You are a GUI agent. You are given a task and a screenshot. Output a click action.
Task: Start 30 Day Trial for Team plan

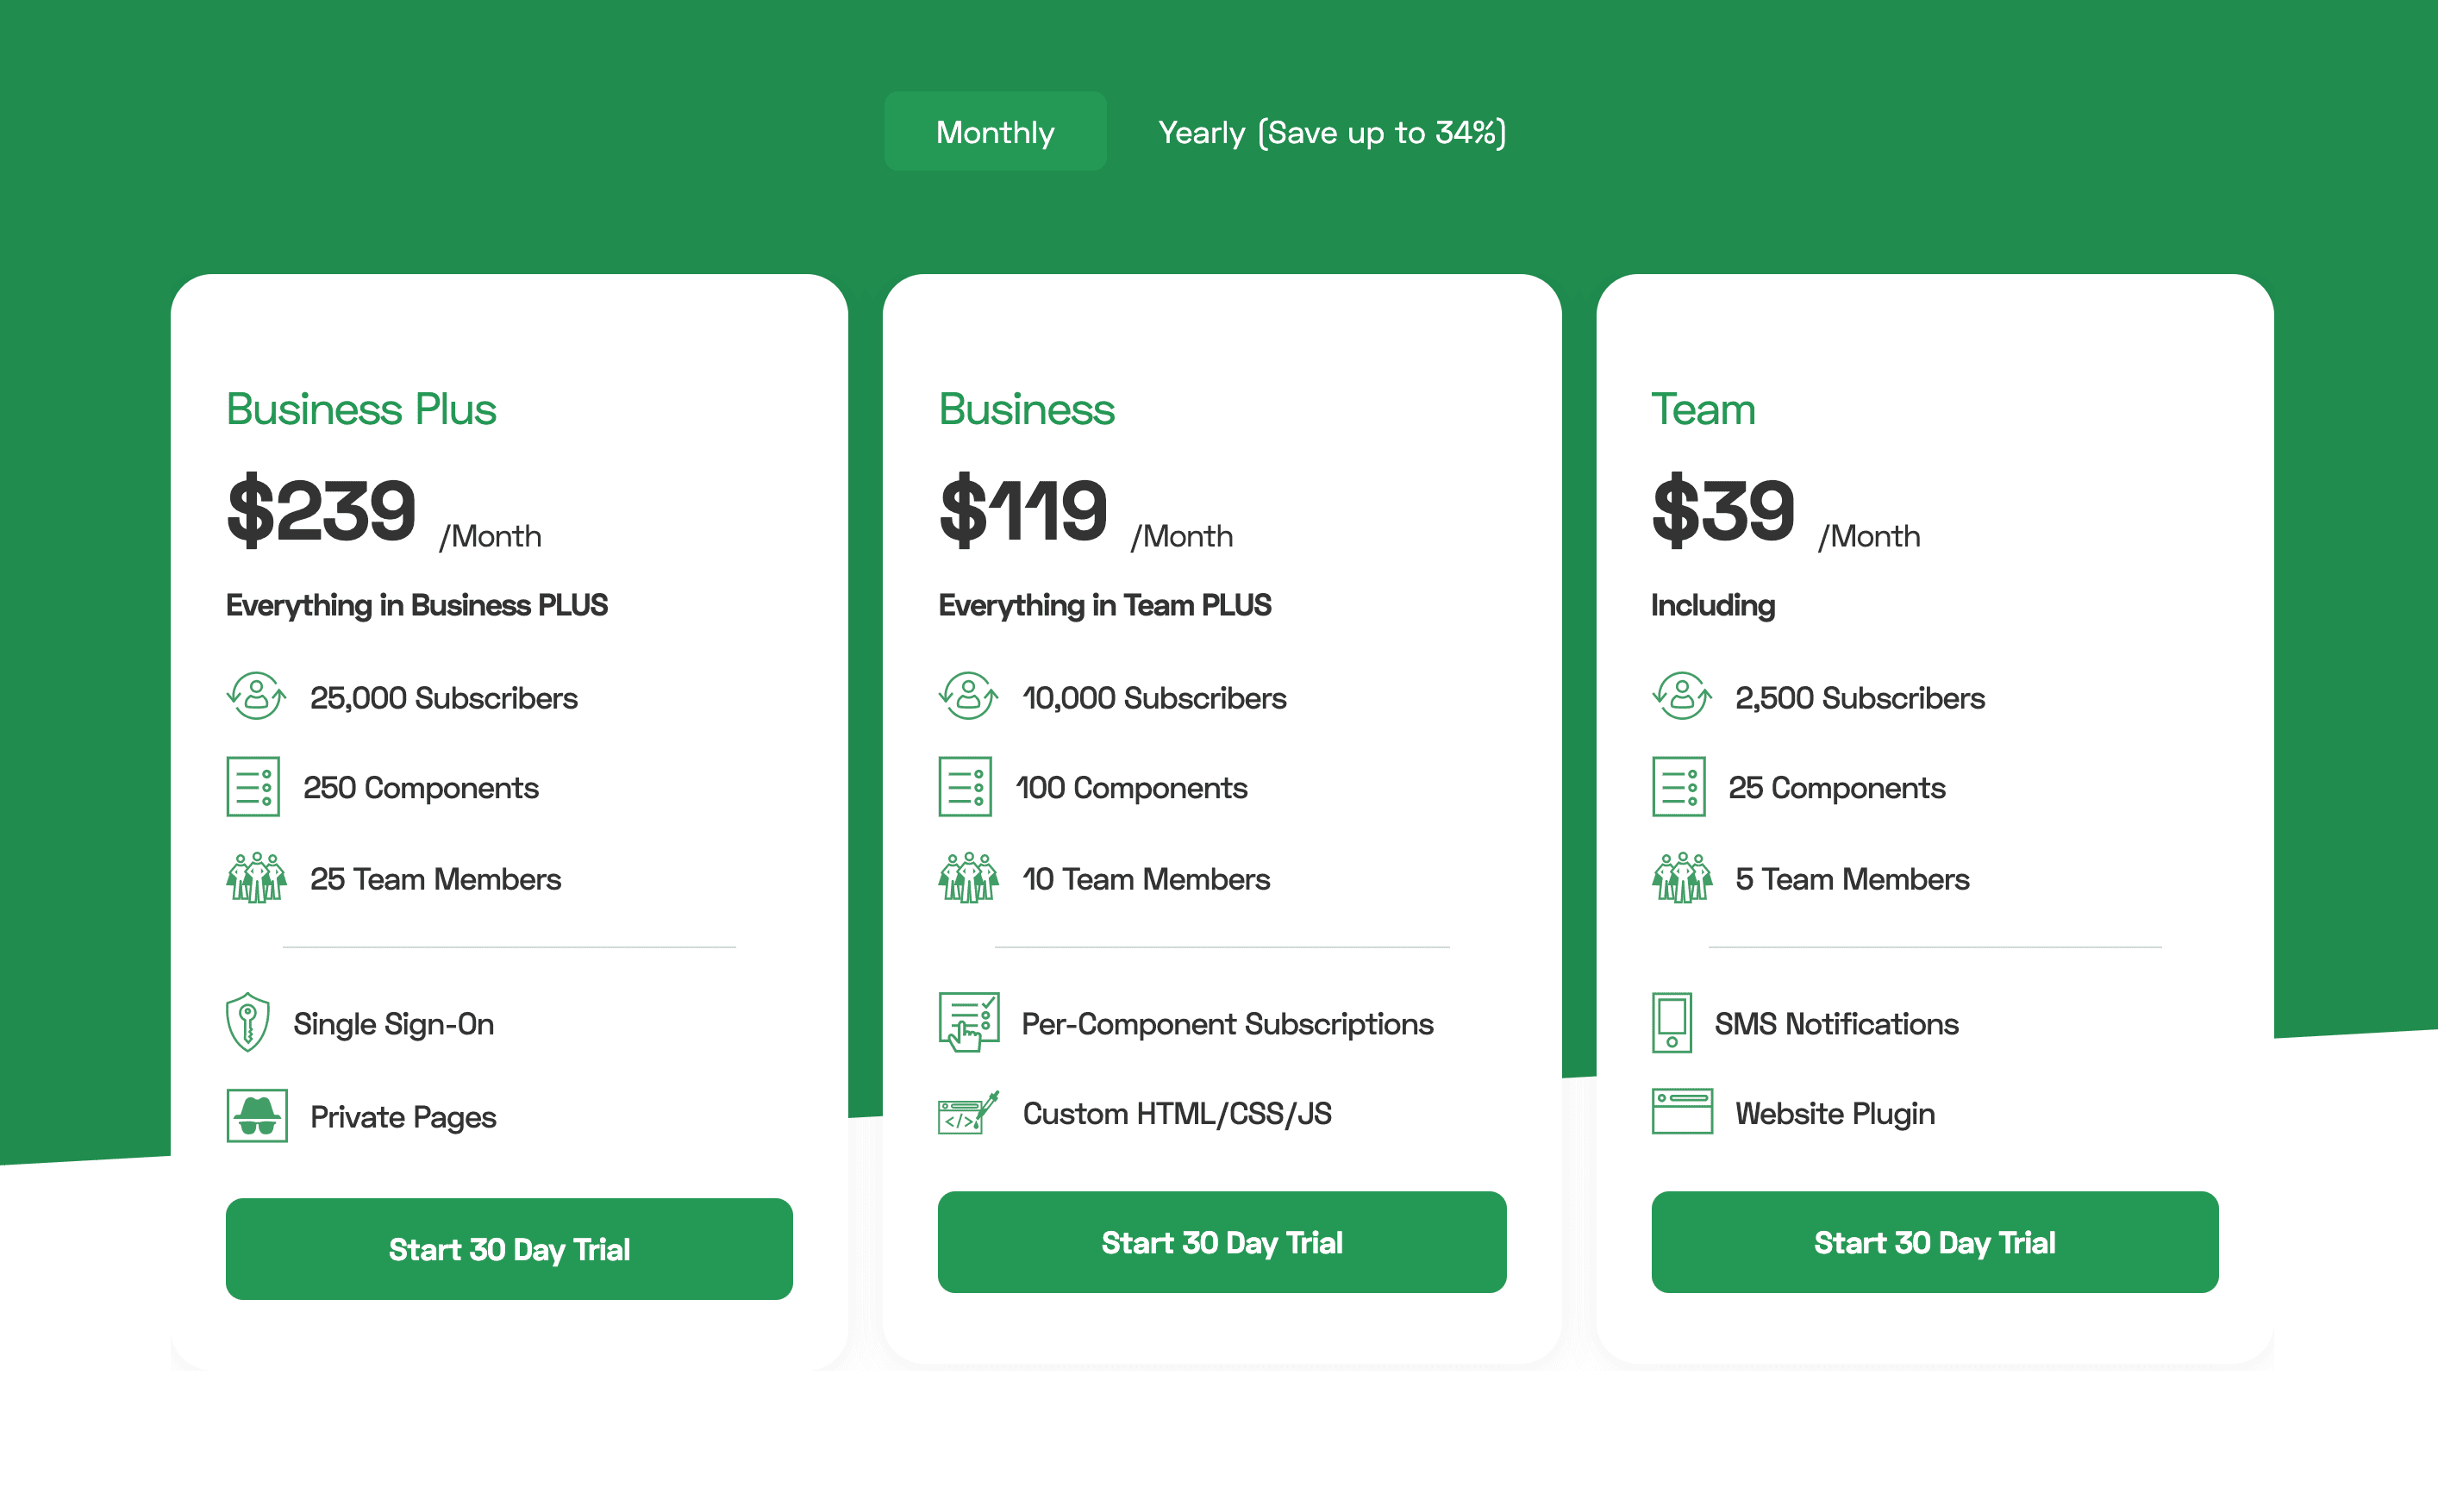pos(1934,1241)
